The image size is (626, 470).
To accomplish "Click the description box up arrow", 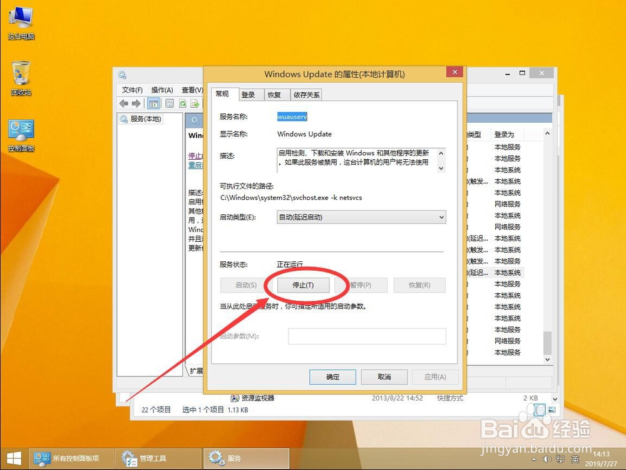I will (x=441, y=153).
